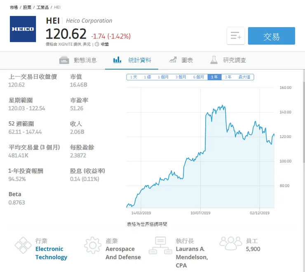Click the HEICO company logo

[23, 29]
